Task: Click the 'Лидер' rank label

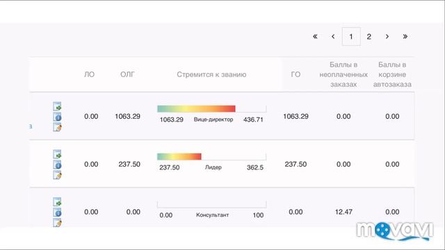Action: 213,167
